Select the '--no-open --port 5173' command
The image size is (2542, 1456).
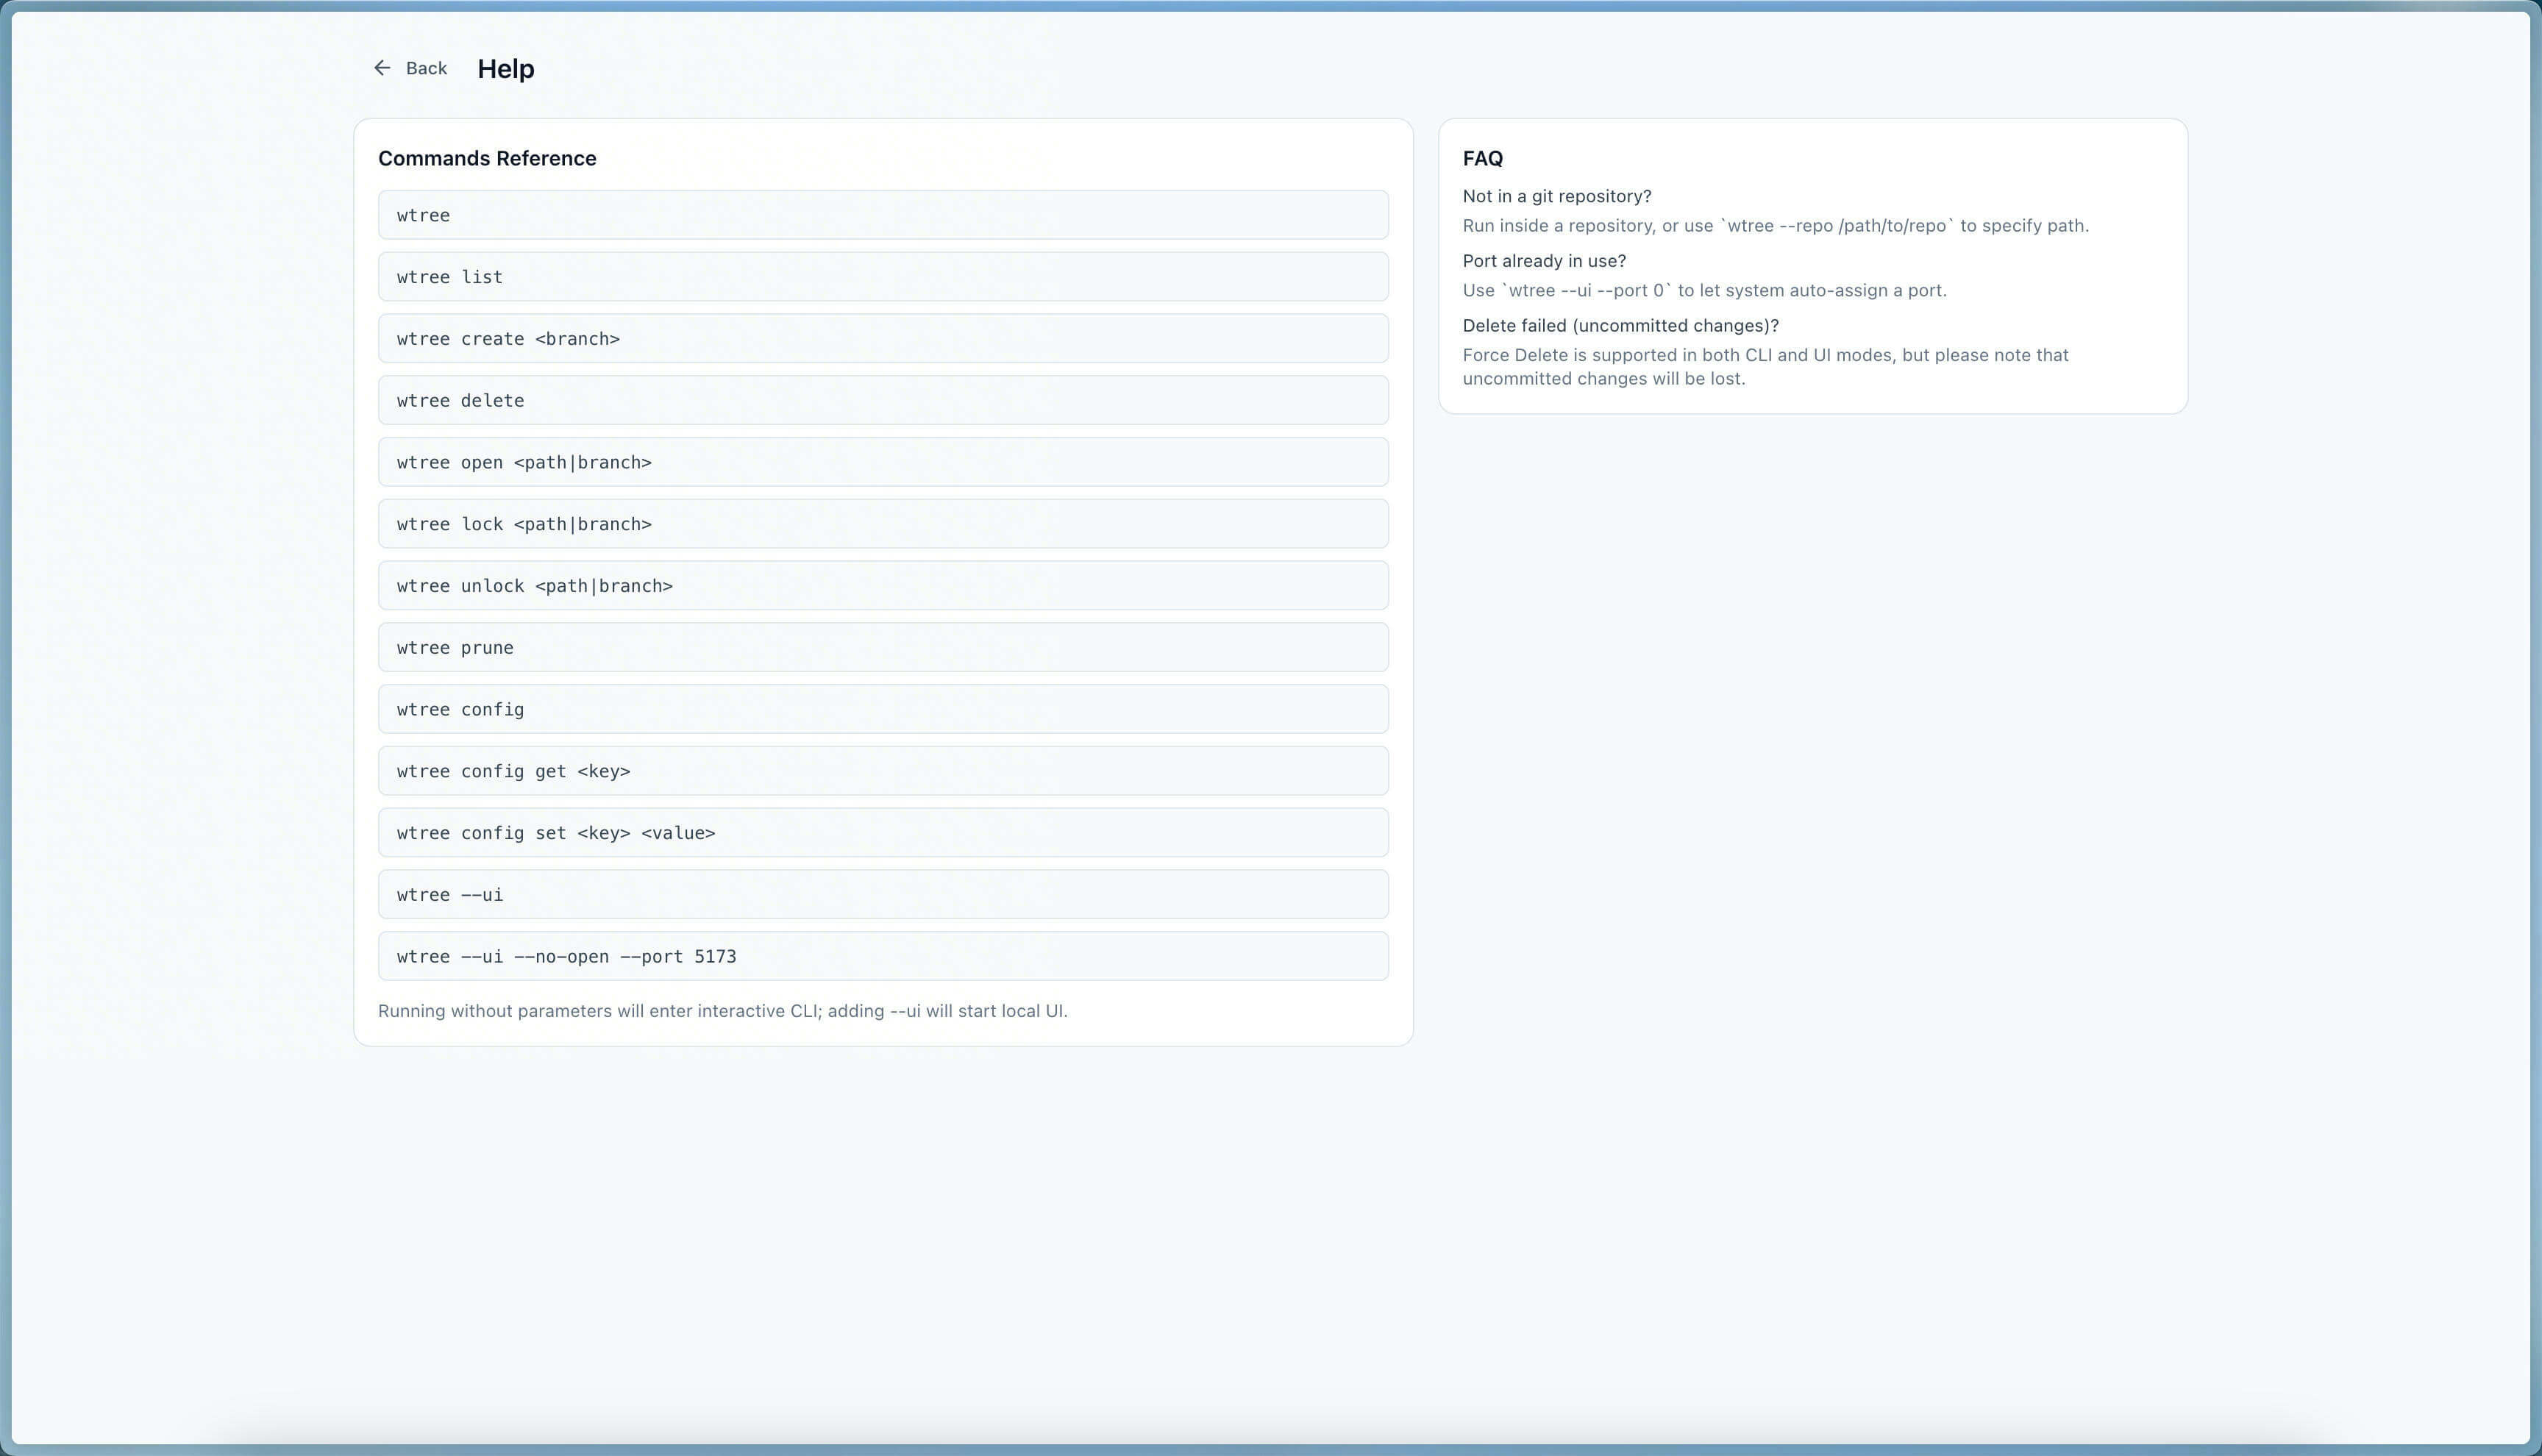coord(882,956)
